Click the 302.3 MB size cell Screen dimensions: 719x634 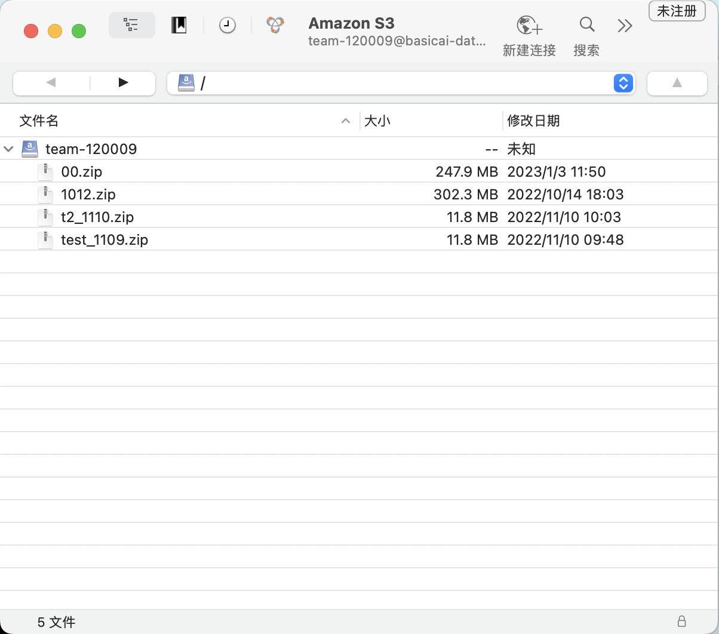[466, 195]
